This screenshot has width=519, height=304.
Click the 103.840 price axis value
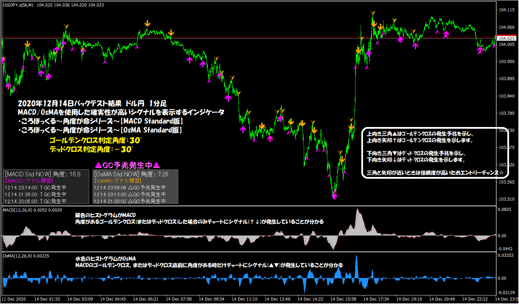click(x=506, y=96)
